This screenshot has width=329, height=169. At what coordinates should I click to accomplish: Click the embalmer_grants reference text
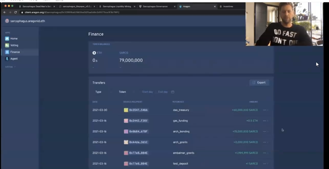click(x=183, y=153)
